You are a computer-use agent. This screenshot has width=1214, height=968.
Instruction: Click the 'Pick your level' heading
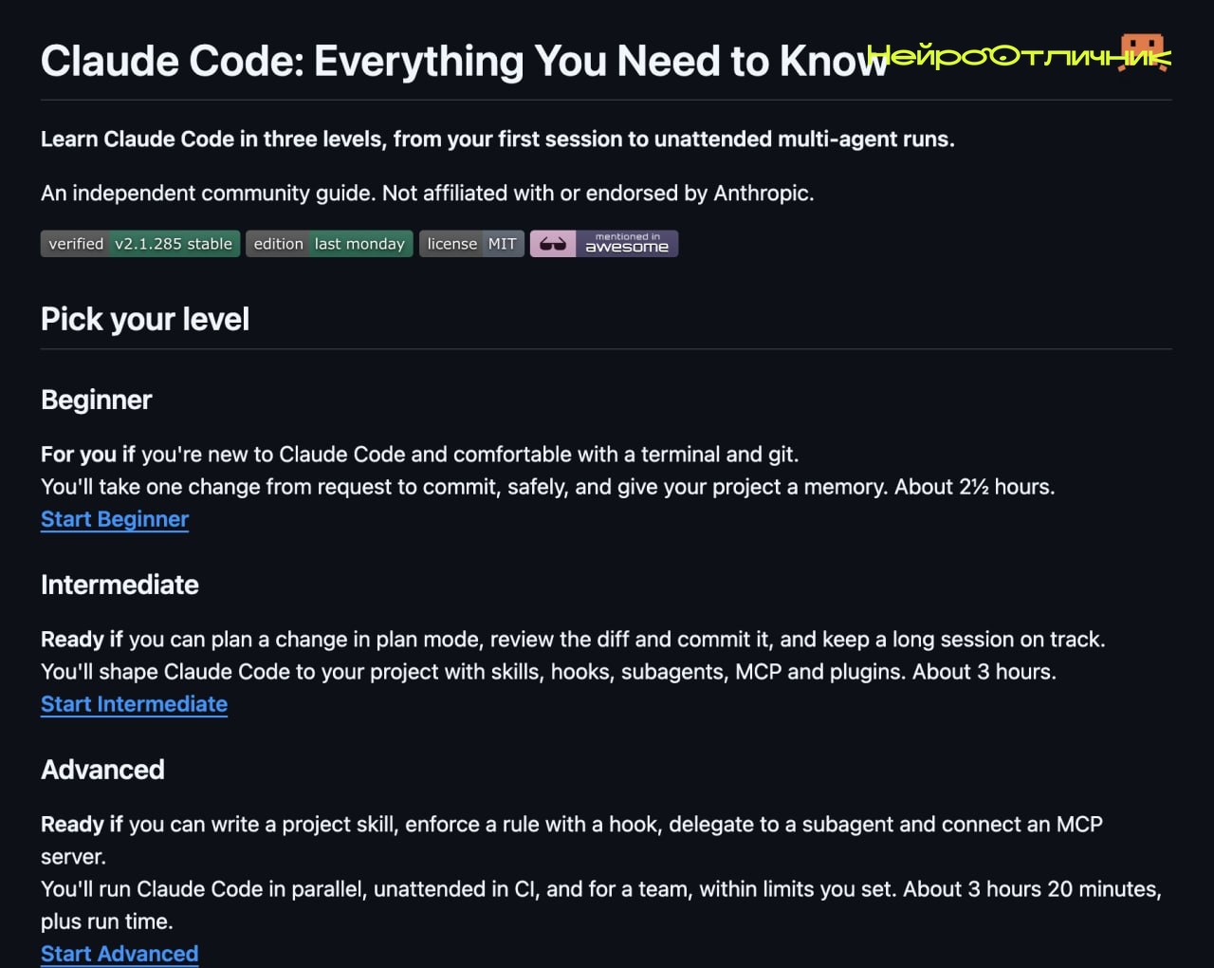click(x=145, y=319)
